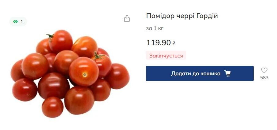Add the product to favorites with the heart icon
The height and width of the screenshot is (130, 277).
[x=264, y=70]
